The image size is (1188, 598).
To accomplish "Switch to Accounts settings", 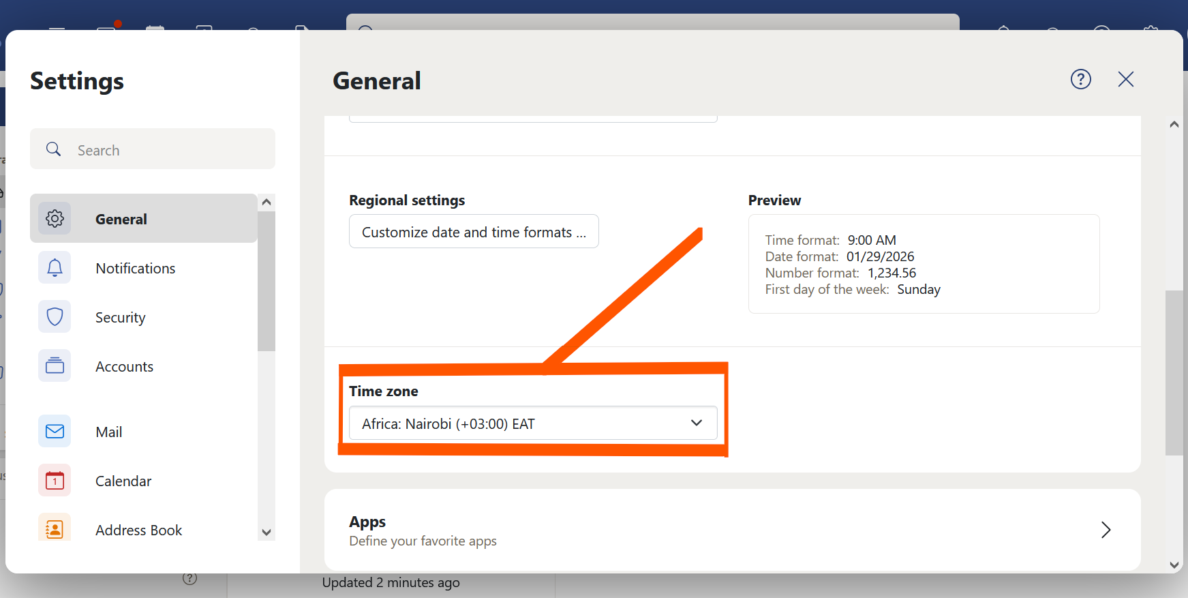I will (x=144, y=365).
